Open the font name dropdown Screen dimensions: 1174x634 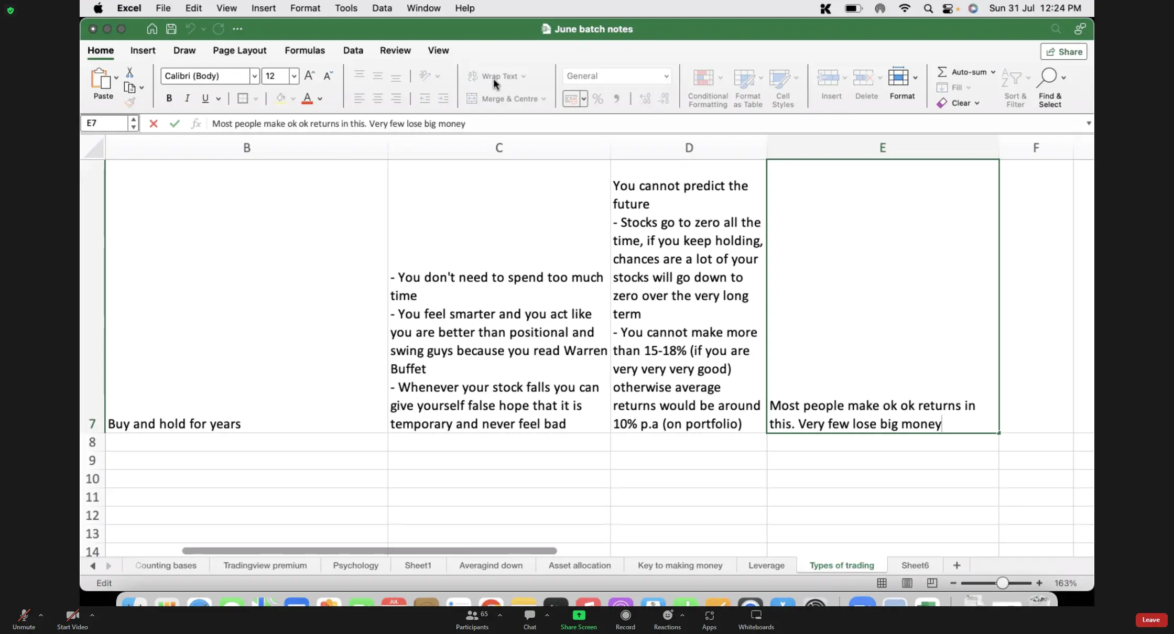[x=254, y=76]
